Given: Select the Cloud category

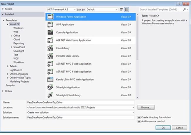Looking at the screenshot, I should click(17, 39).
